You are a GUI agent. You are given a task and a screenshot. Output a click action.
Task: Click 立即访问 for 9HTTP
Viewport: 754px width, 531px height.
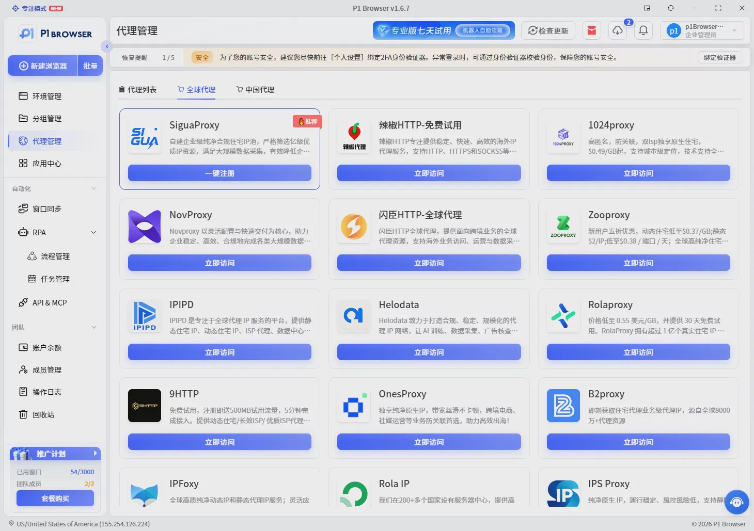219,442
